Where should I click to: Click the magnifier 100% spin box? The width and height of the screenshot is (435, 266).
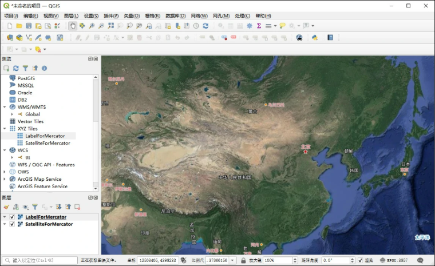280,260
